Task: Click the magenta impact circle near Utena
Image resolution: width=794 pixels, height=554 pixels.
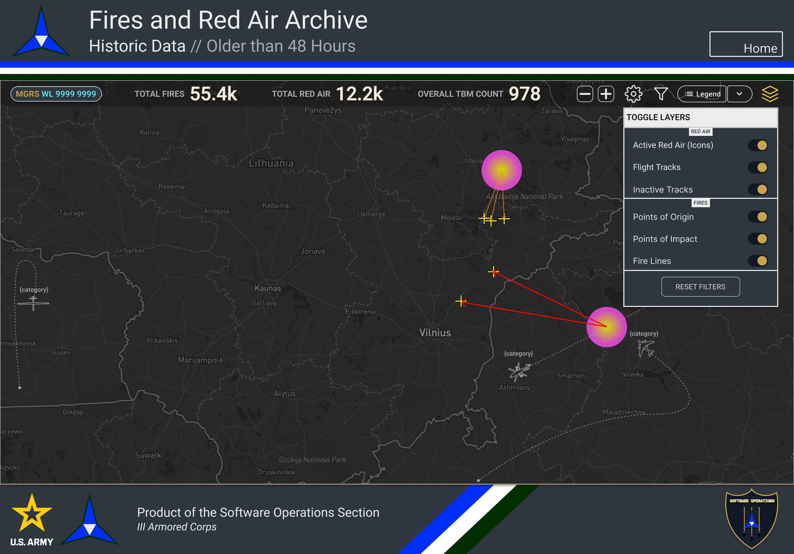Action: tap(501, 170)
